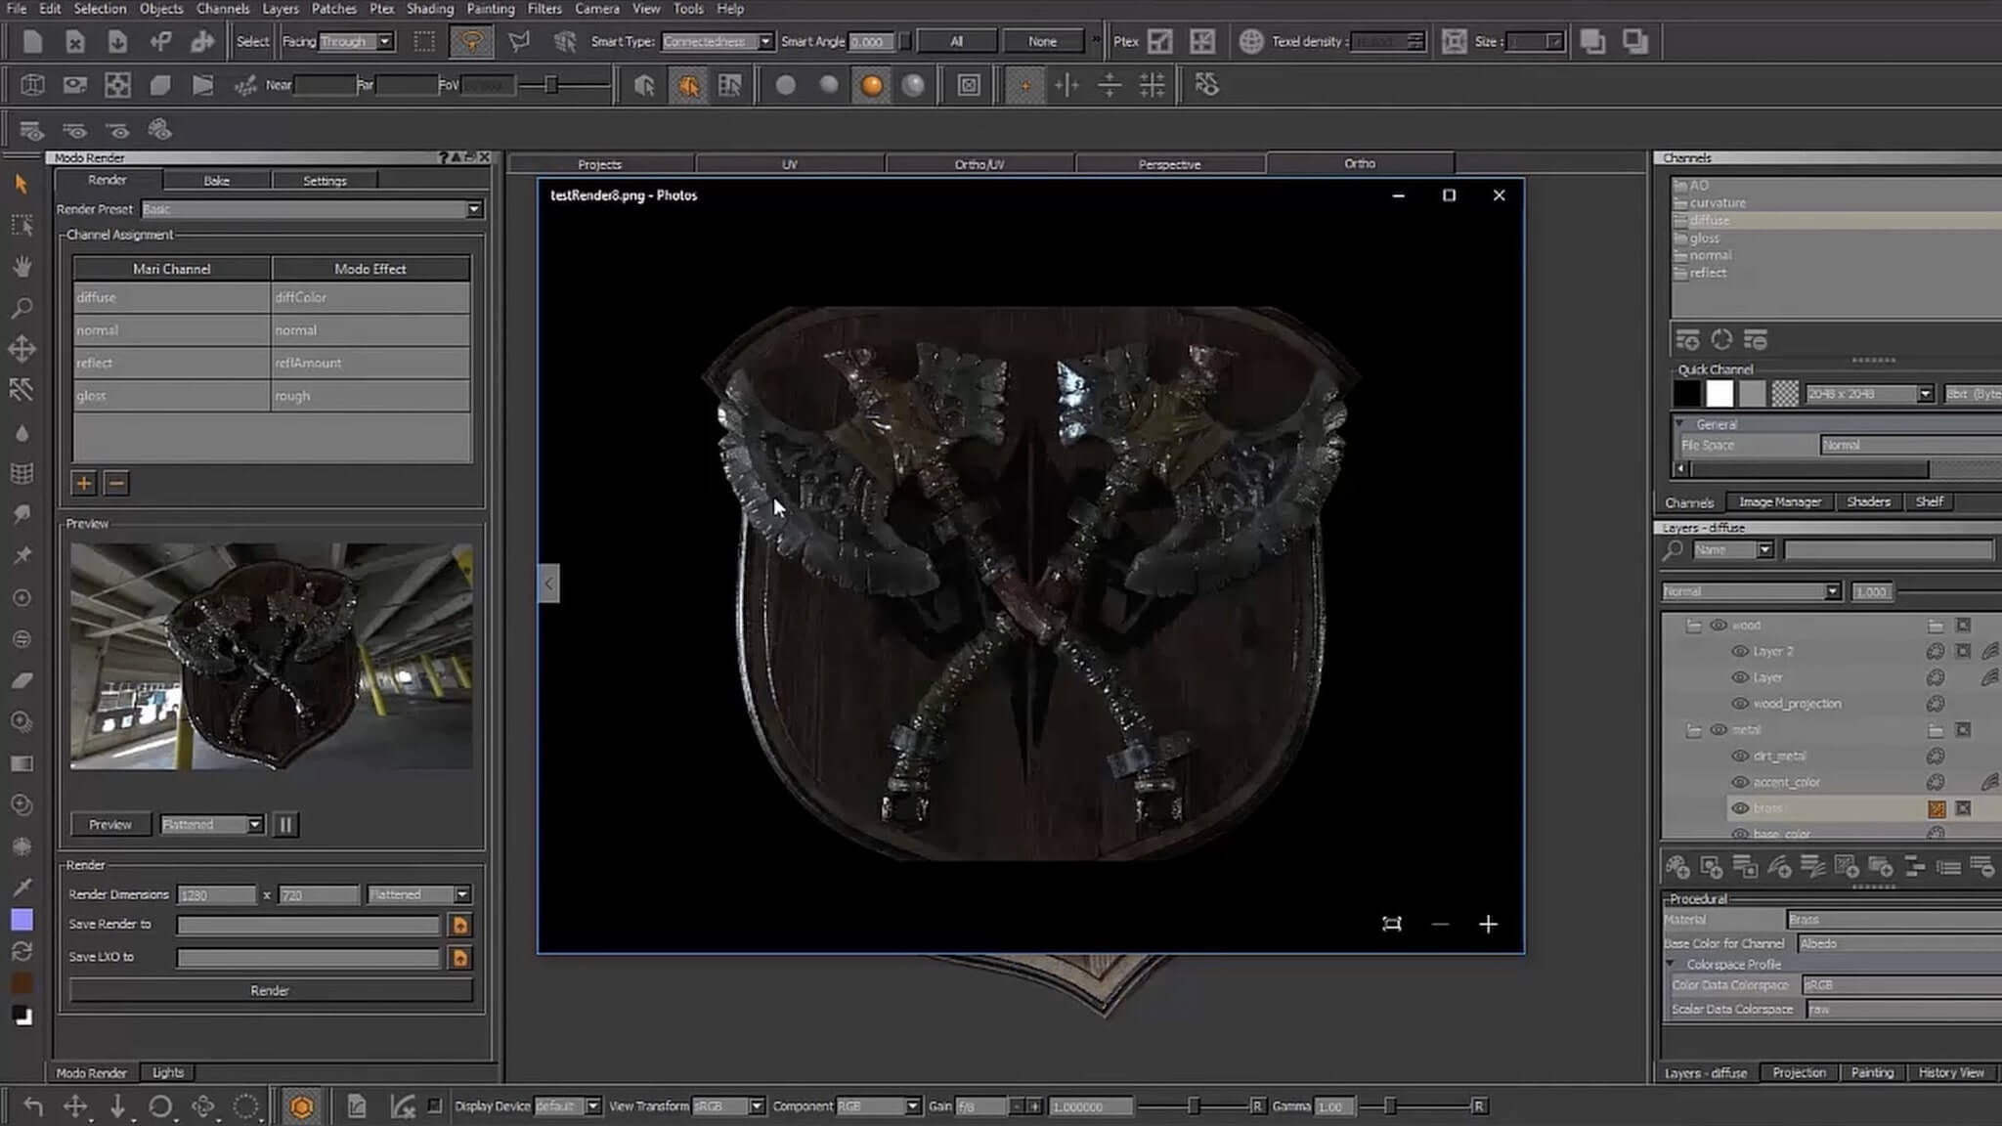Click the Save Render to folder browse icon
The height and width of the screenshot is (1126, 2002).
click(459, 925)
